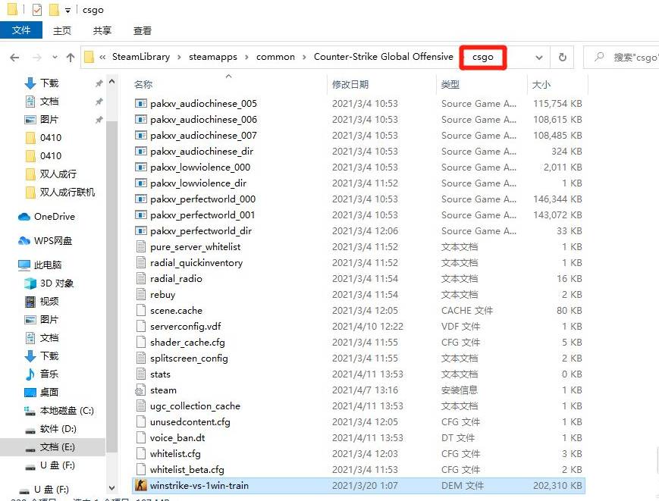
Task: Navigate to common in the address bar
Action: click(276, 57)
